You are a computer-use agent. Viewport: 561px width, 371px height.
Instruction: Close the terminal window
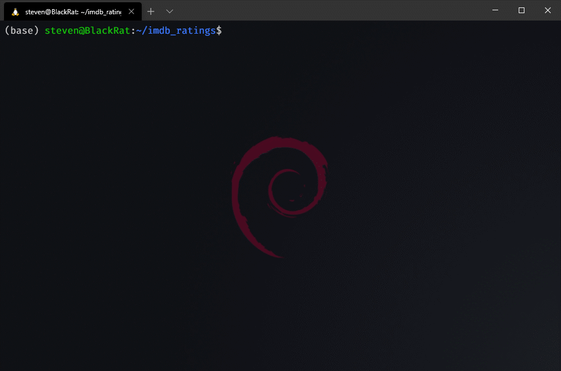coord(547,10)
